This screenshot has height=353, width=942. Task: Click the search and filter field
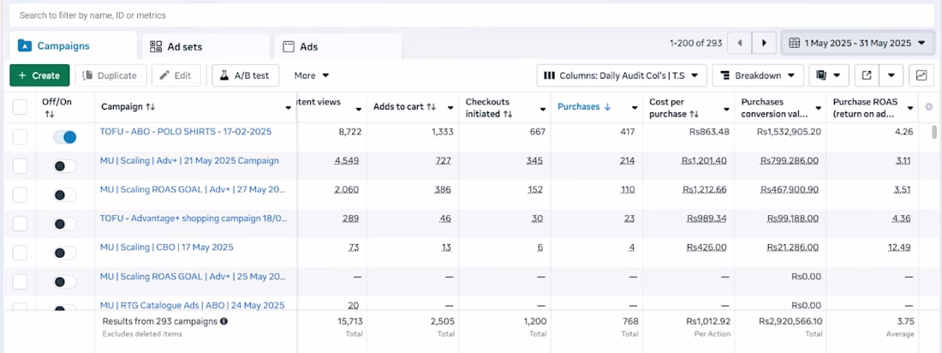(471, 15)
